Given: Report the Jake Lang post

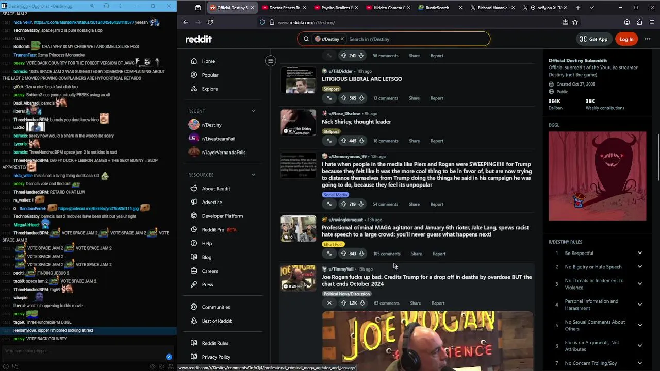Looking at the screenshot, I should [439, 254].
